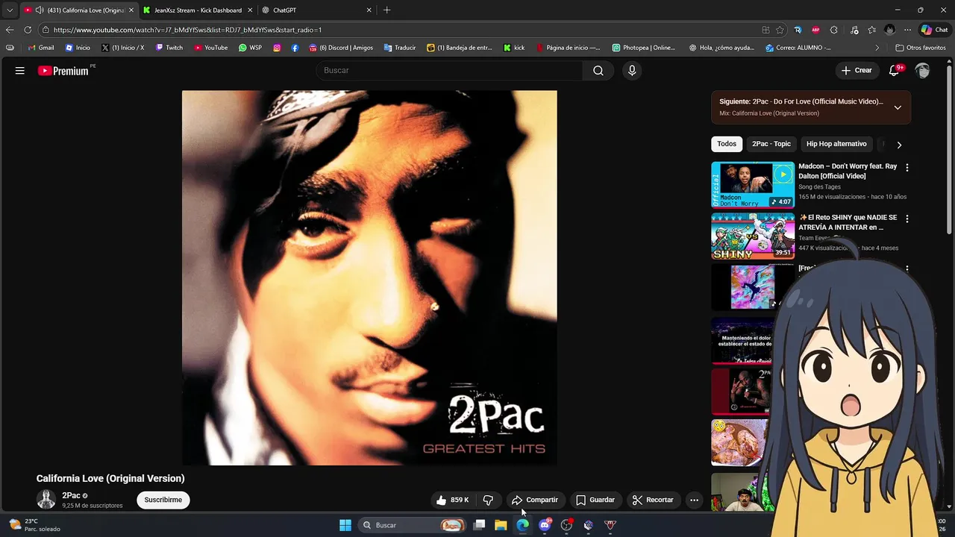
Task: Click the Windows taskbar Buscar search box
Action: pos(412,525)
